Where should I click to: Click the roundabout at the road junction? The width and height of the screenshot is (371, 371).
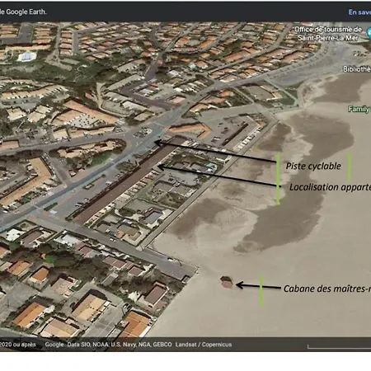(x=143, y=132)
